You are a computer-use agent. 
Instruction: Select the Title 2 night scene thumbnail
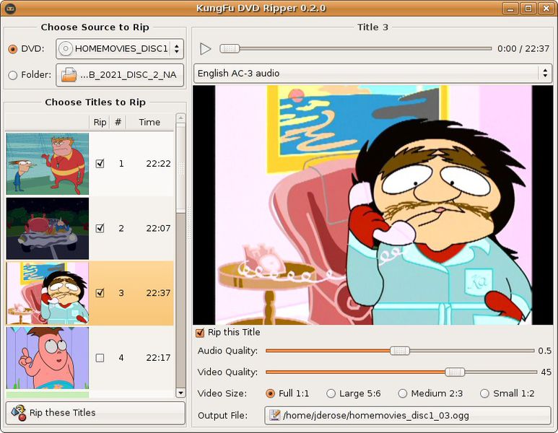[x=48, y=228]
